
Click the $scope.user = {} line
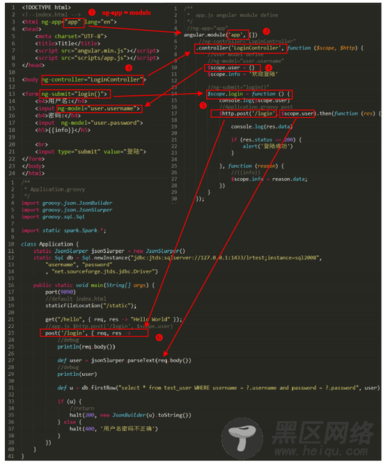233,68
